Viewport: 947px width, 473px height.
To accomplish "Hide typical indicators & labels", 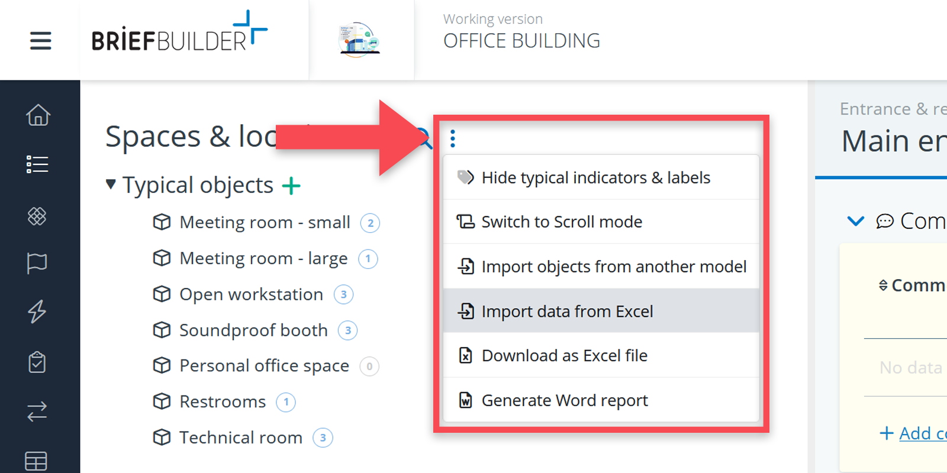I will (x=595, y=177).
